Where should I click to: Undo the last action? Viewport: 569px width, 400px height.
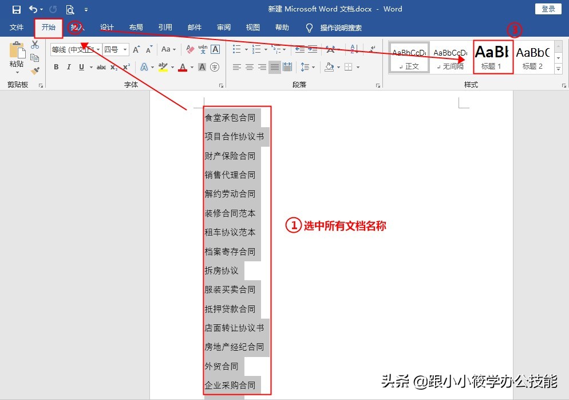(x=33, y=9)
